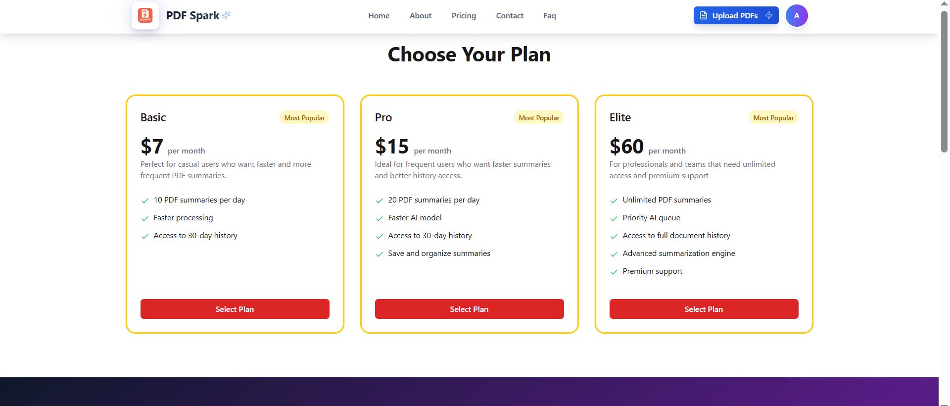Click the sparkle icon beside PDF Spark
Viewport: 950px width, 406px height.
(226, 15)
